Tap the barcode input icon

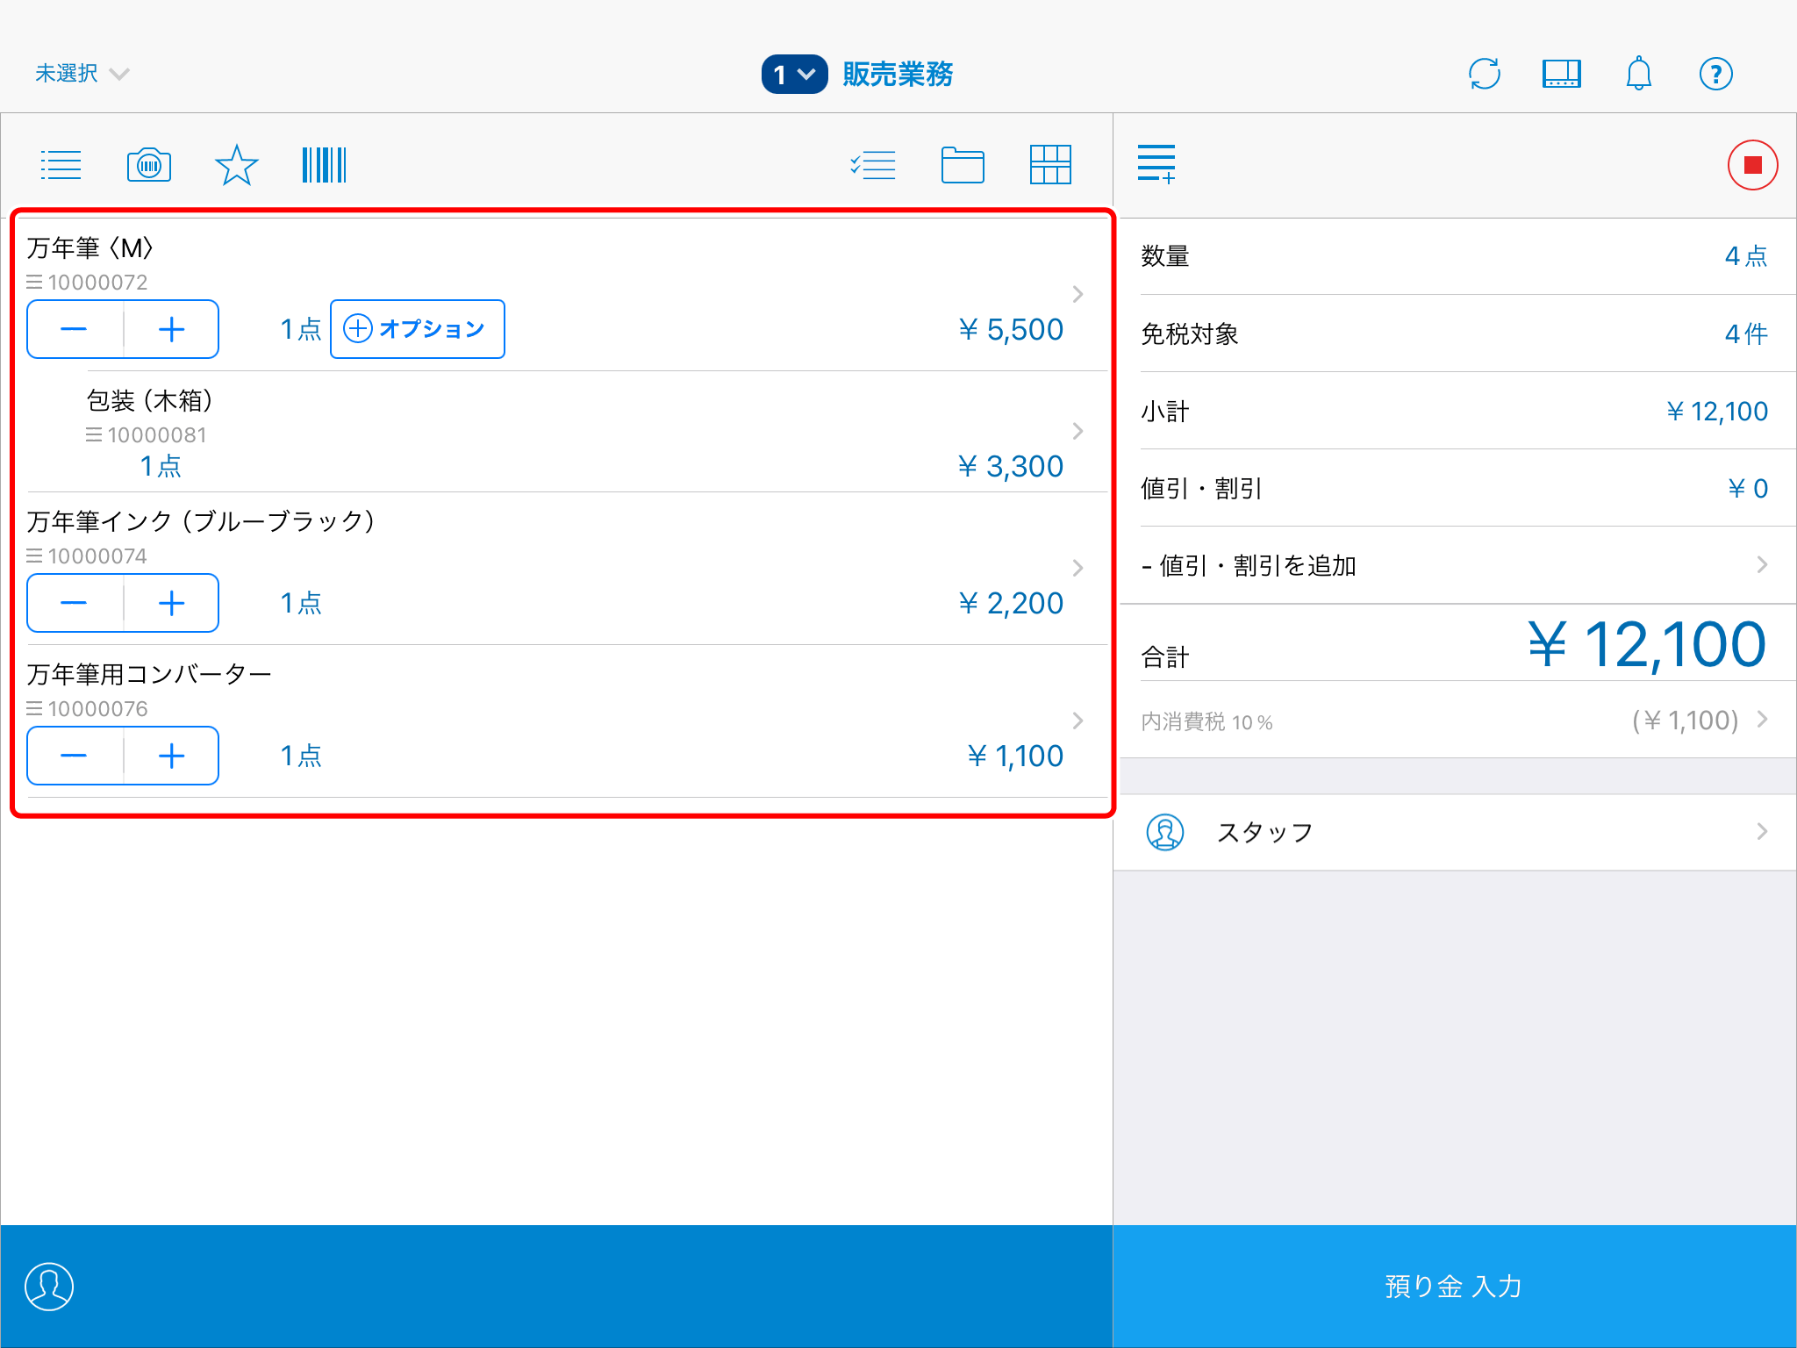tap(324, 165)
